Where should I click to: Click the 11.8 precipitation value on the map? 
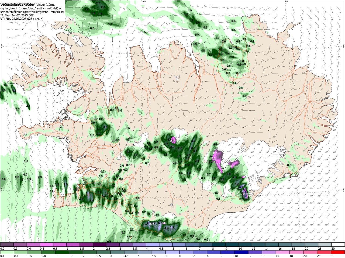[x=245, y=194]
